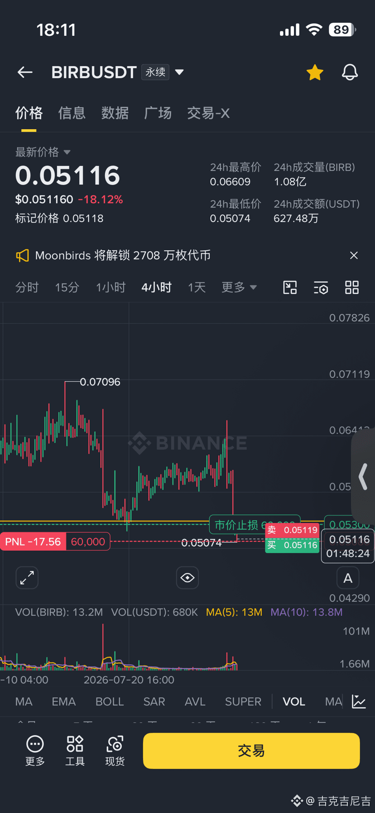
Task: Tap the MA(10): 13.8M volume label
Action: click(x=307, y=612)
